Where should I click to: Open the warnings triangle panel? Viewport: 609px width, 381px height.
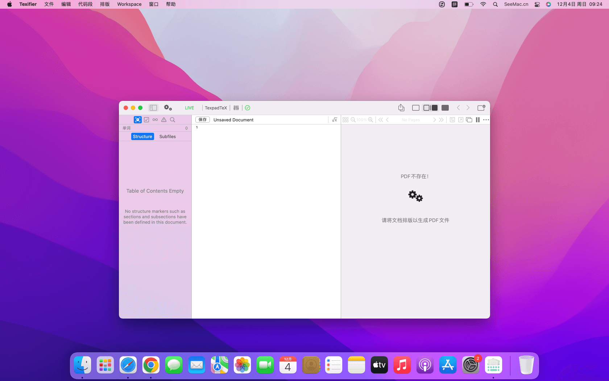164,120
